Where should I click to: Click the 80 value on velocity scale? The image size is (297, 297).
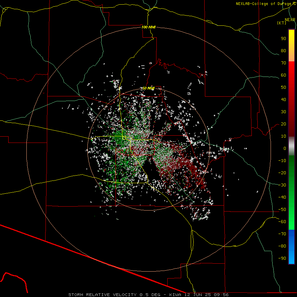pyautogui.click(x=283, y=51)
